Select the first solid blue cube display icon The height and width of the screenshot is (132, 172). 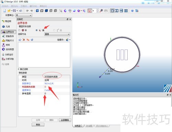37,11
